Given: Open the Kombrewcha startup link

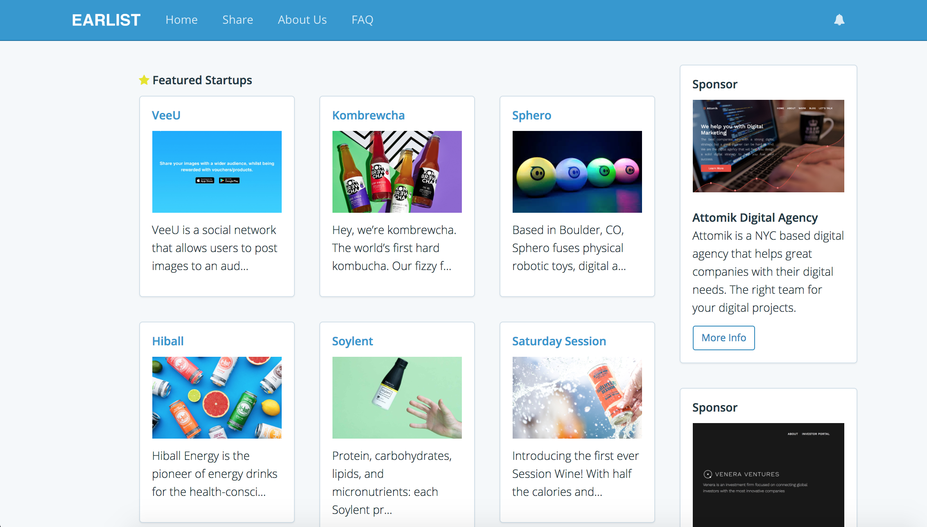Looking at the screenshot, I should click(368, 115).
